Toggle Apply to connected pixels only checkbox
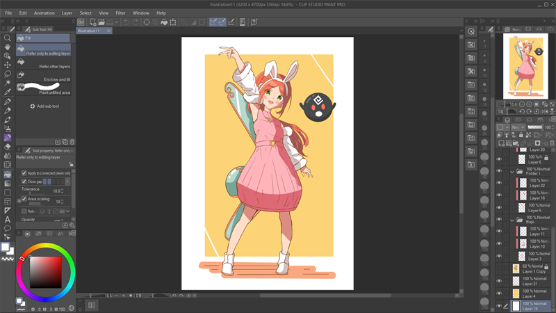Screen dimensions: 556x313 pyautogui.click(x=24, y=172)
